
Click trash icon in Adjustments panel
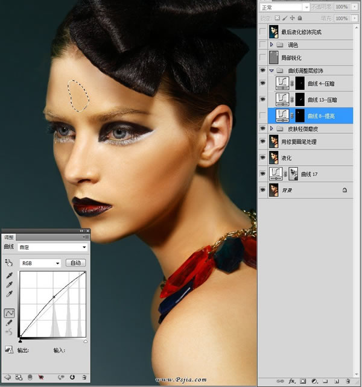tap(84, 377)
